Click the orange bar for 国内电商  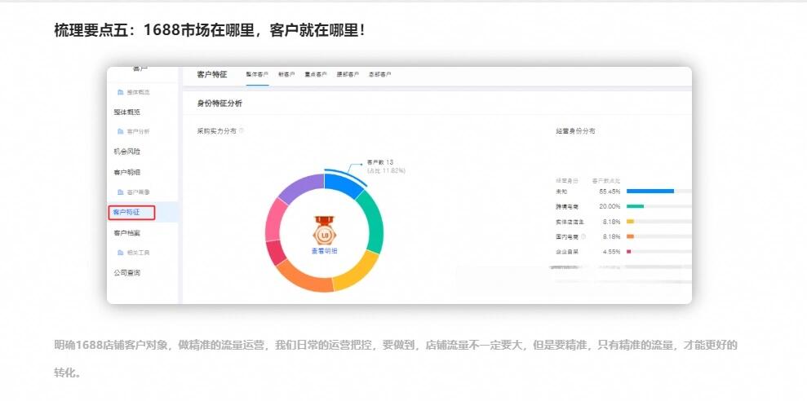point(630,236)
